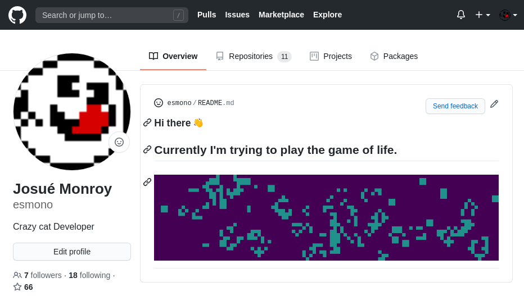The height and width of the screenshot is (296, 524).
Task: Open user avatar account menu
Action: pyautogui.click(x=508, y=15)
